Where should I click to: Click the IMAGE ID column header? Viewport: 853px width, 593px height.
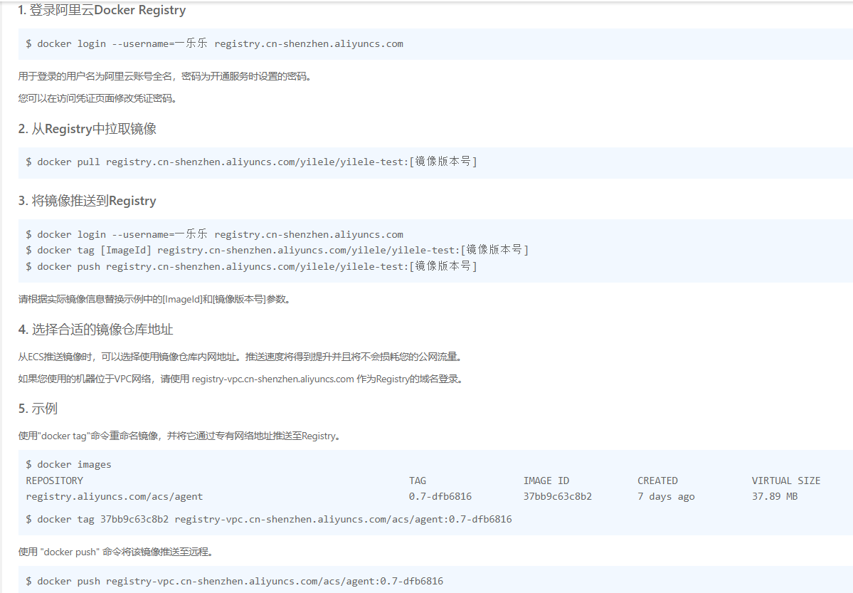(x=546, y=481)
